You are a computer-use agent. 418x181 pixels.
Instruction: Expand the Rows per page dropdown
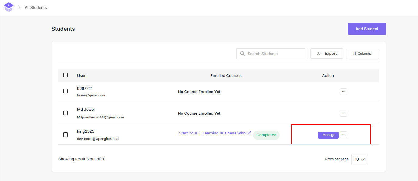pos(360,159)
